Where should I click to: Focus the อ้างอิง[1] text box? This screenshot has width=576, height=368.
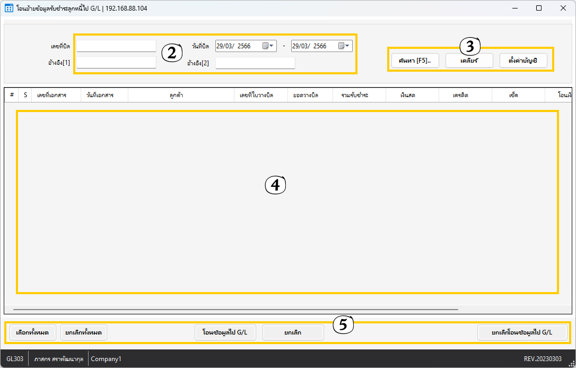(117, 63)
